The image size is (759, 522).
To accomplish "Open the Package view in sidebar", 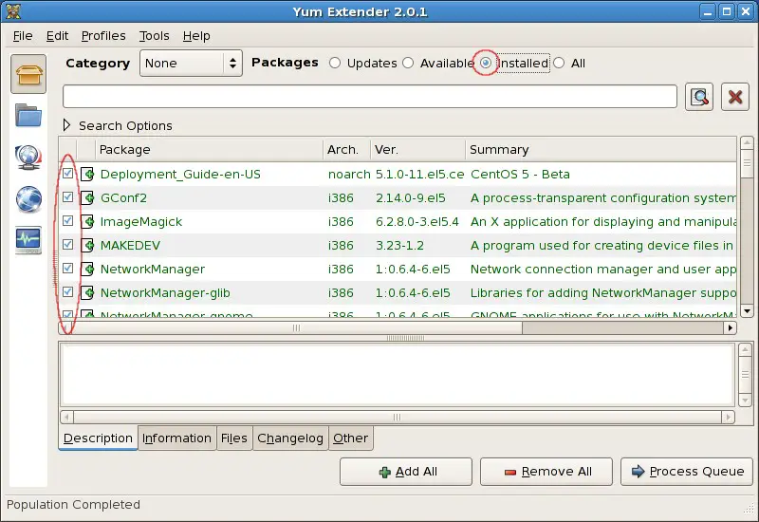I will click(28, 74).
